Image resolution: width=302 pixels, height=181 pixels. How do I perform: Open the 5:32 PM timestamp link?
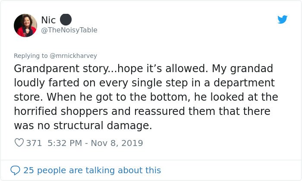[65, 143]
